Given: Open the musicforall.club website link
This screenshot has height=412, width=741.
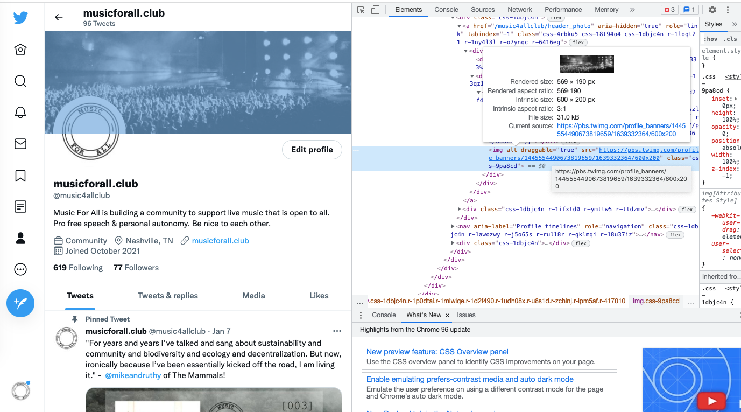Looking at the screenshot, I should pyautogui.click(x=221, y=241).
